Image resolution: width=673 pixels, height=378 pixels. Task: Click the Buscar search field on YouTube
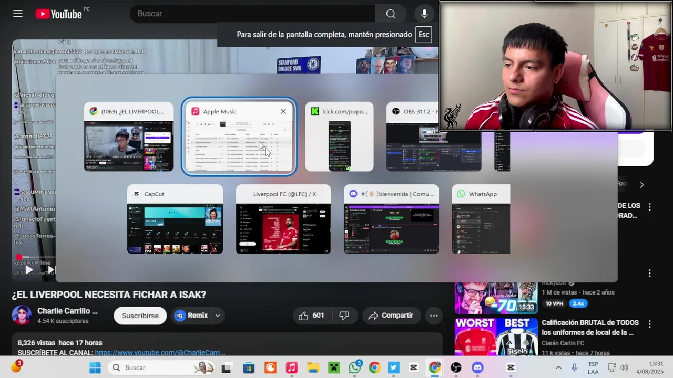click(x=252, y=14)
